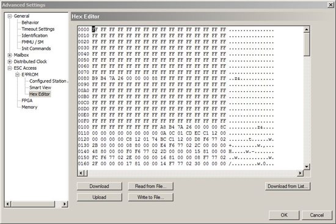336x224 pixels.
Task: Select ESC Access label
Action: [x=25, y=68]
